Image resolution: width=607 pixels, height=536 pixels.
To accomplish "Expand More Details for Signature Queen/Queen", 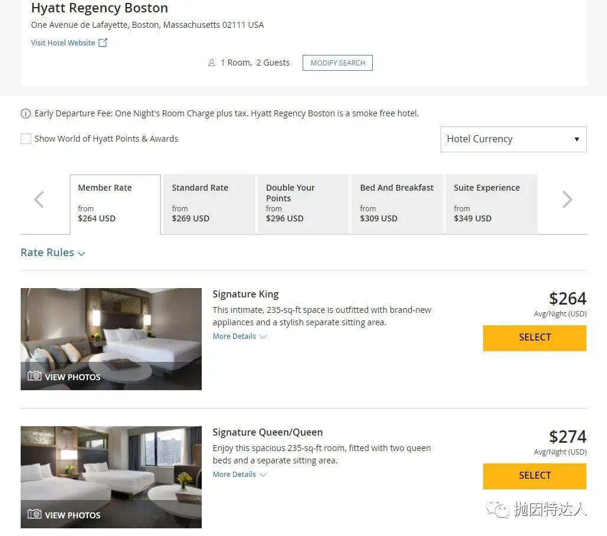I will tap(239, 475).
